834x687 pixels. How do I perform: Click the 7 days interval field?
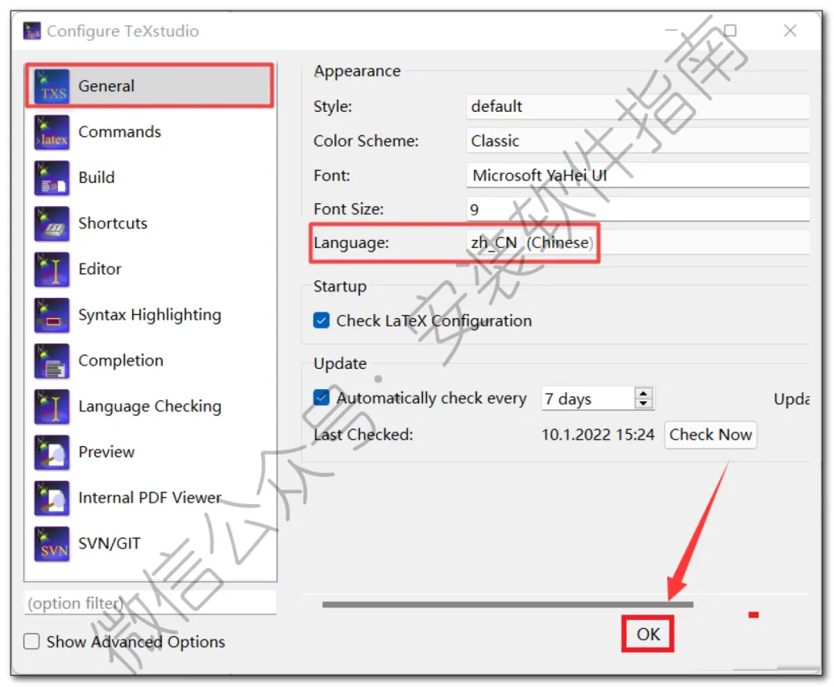pos(588,398)
